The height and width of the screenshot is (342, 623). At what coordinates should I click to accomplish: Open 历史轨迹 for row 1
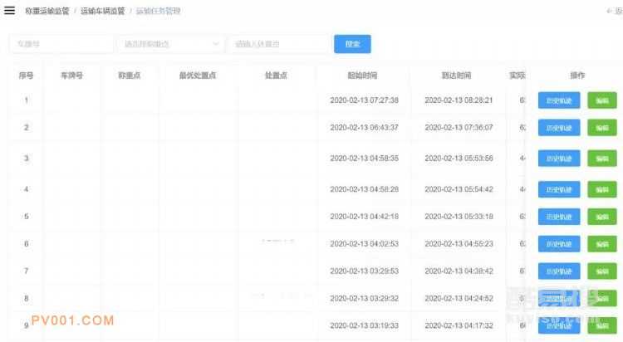pyautogui.click(x=559, y=100)
